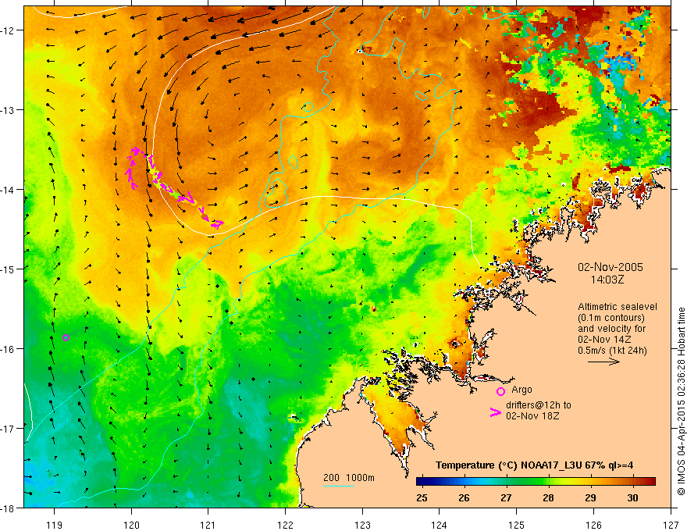Click the longitude label 125

517,525
